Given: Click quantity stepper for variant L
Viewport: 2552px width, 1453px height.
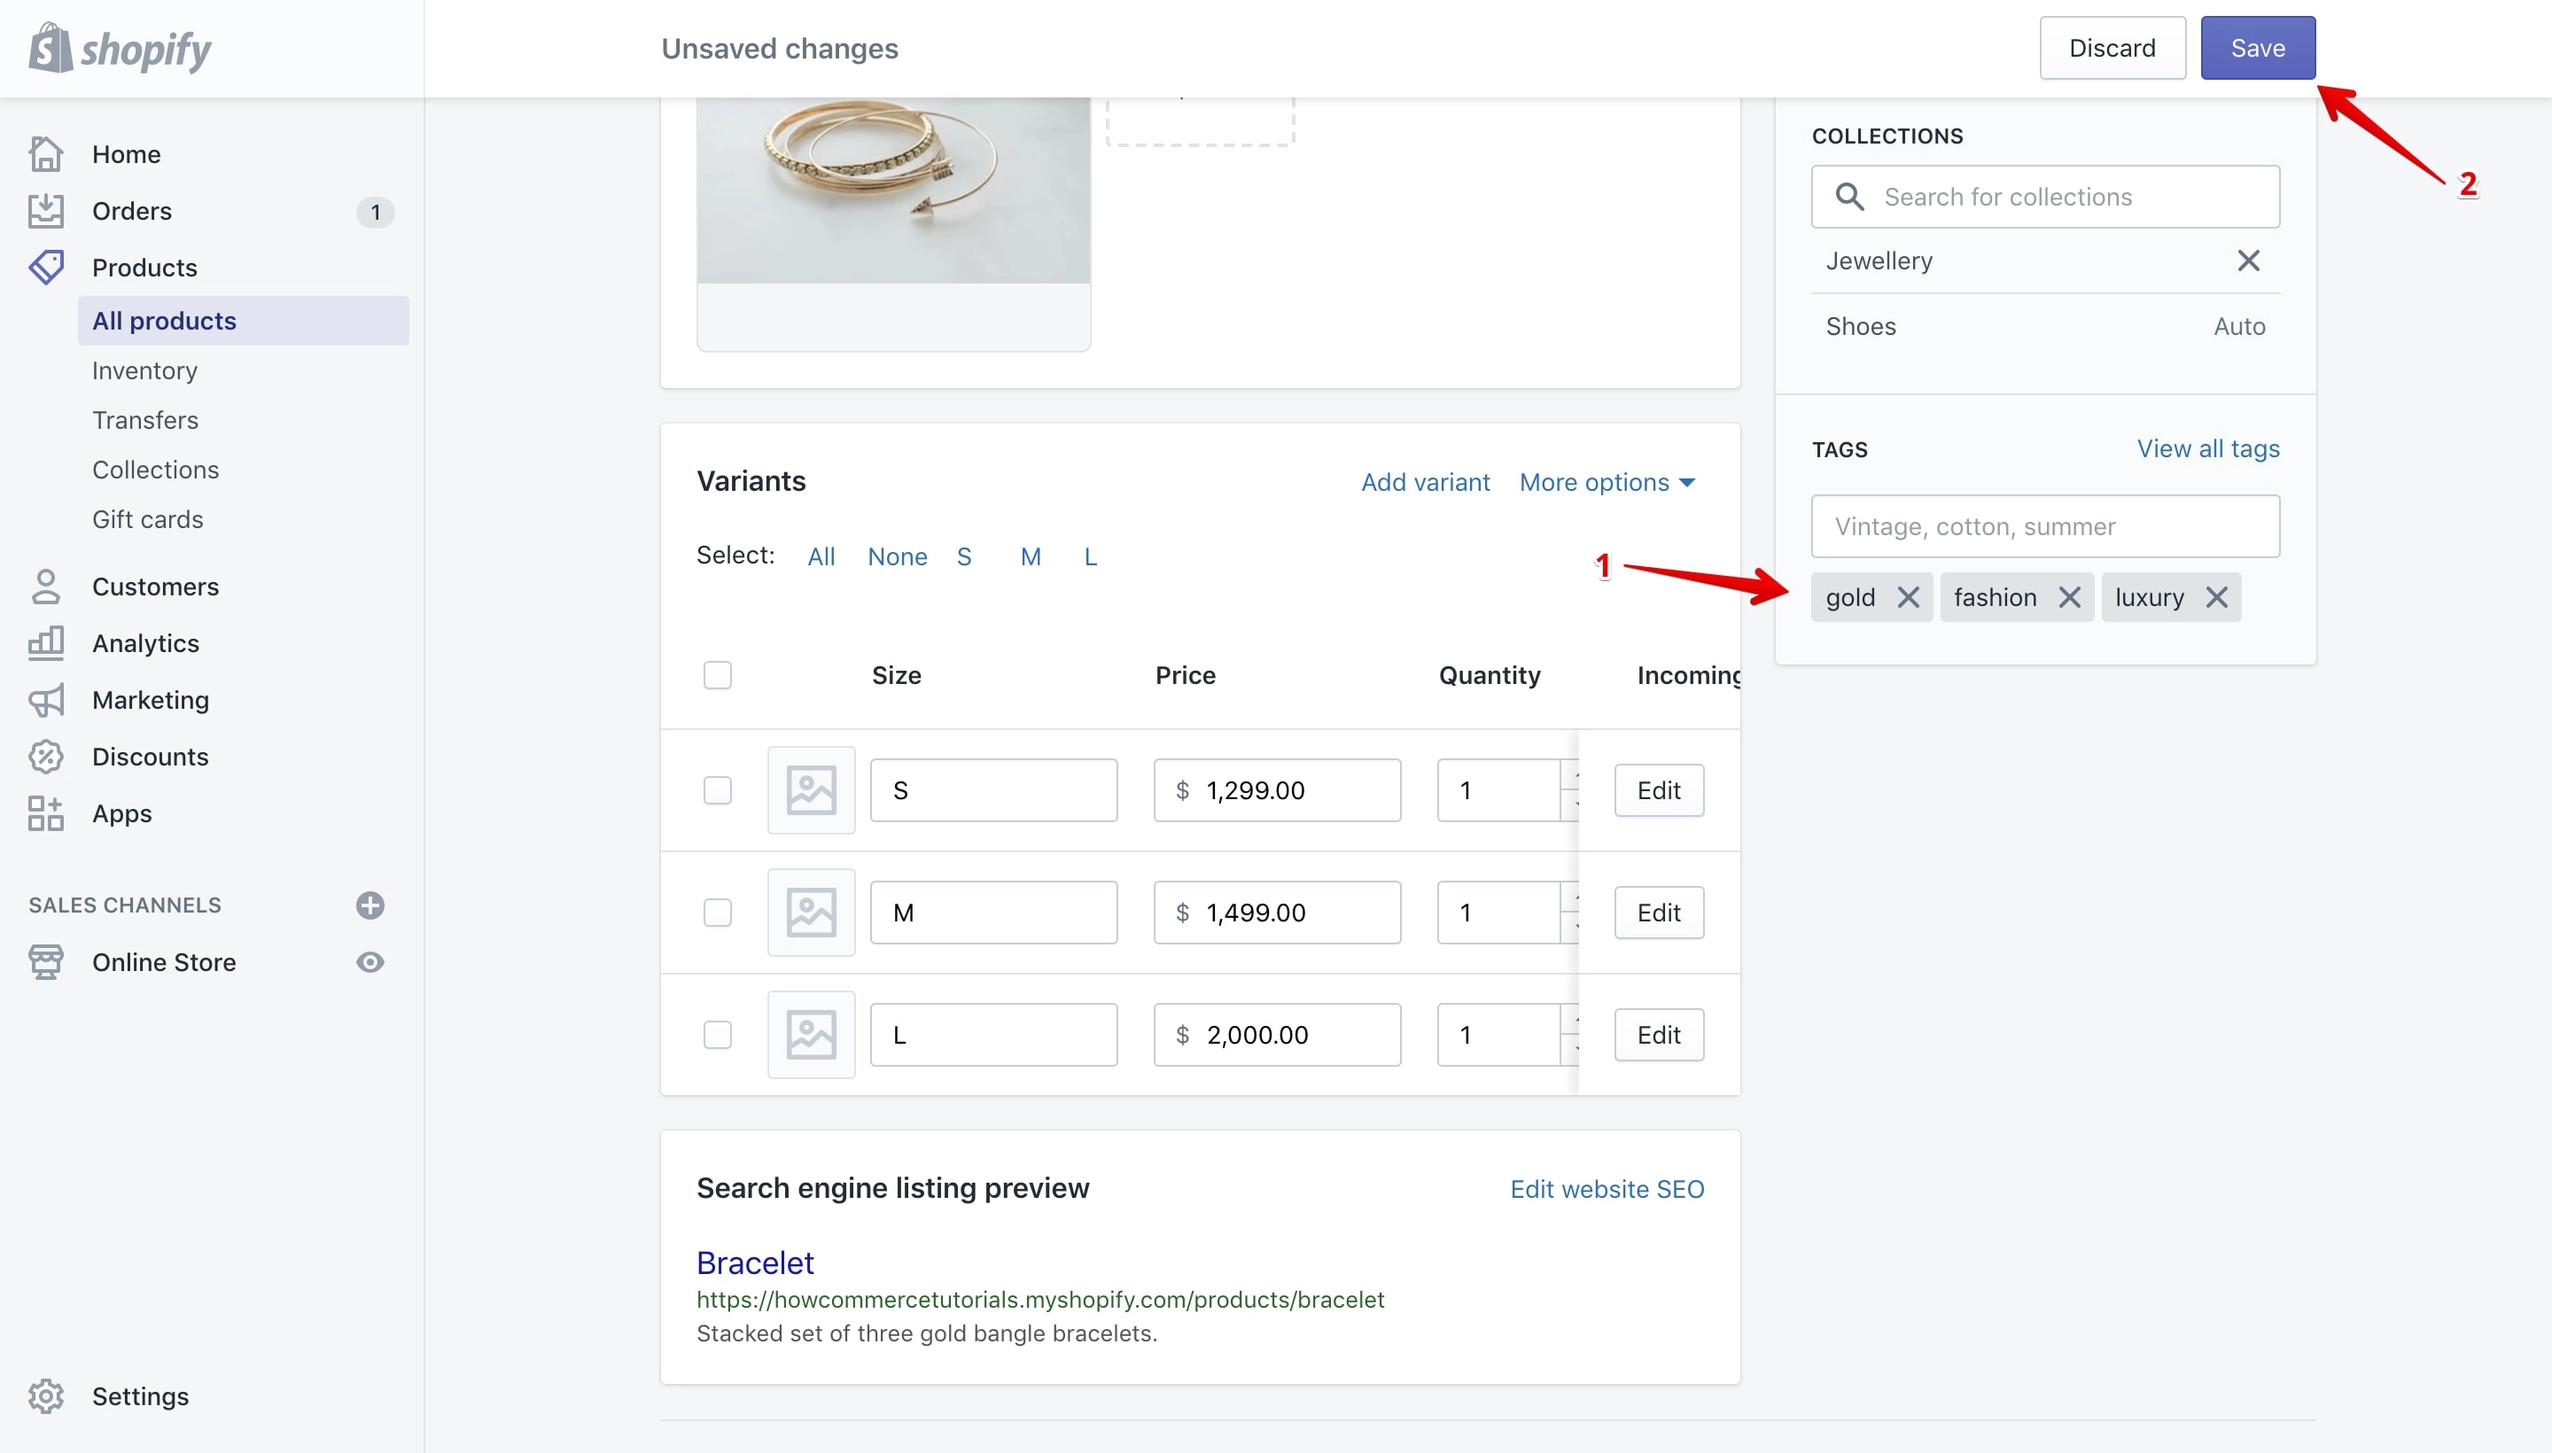Looking at the screenshot, I should tap(1570, 1035).
